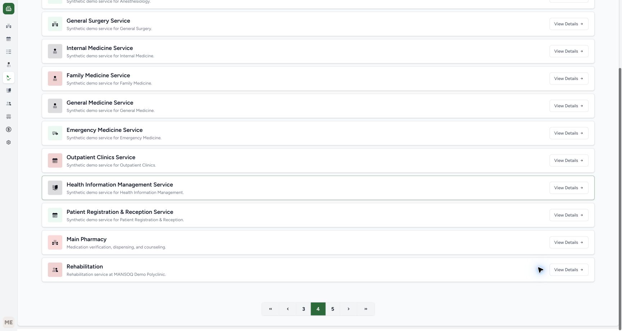The width and height of the screenshot is (622, 331).
Task: Click the Outpatient Clinics calendar icon
Action: point(55,161)
